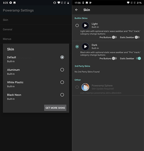Open the General settings menu item
The image size is (144, 151).
point(36,29)
